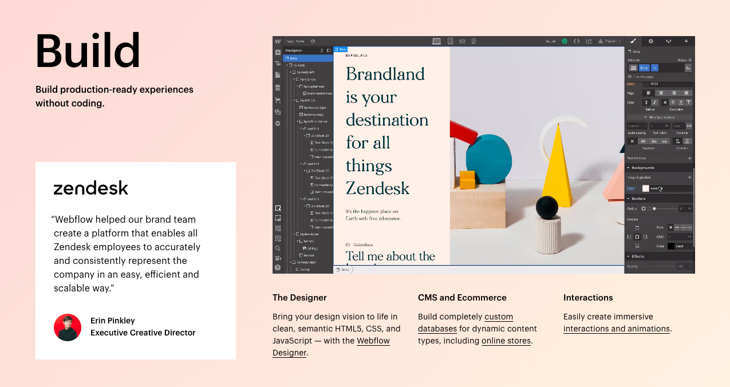Collapse hp-body tree node in Navigator
This screenshot has width=730, height=387.
pyautogui.click(x=287, y=65)
